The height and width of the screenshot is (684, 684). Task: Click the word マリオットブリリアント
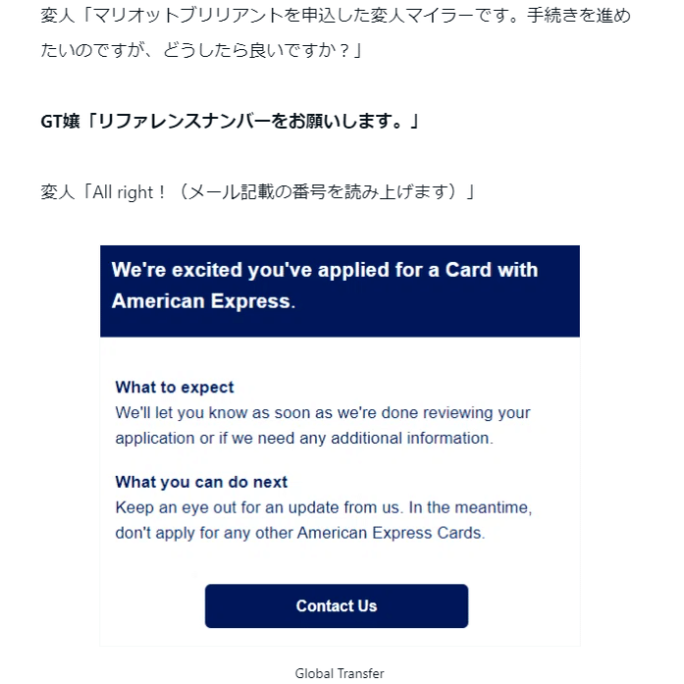click(188, 17)
